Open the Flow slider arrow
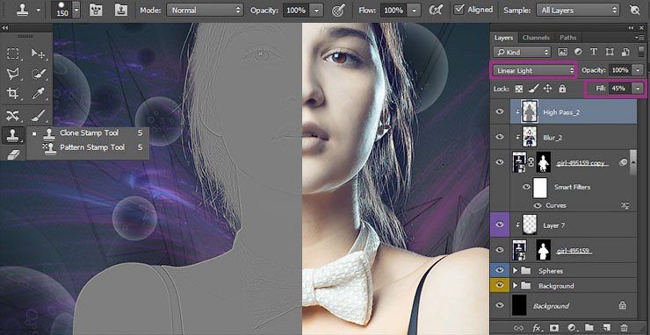Viewport: 650px width, 335px height. pyautogui.click(x=414, y=11)
